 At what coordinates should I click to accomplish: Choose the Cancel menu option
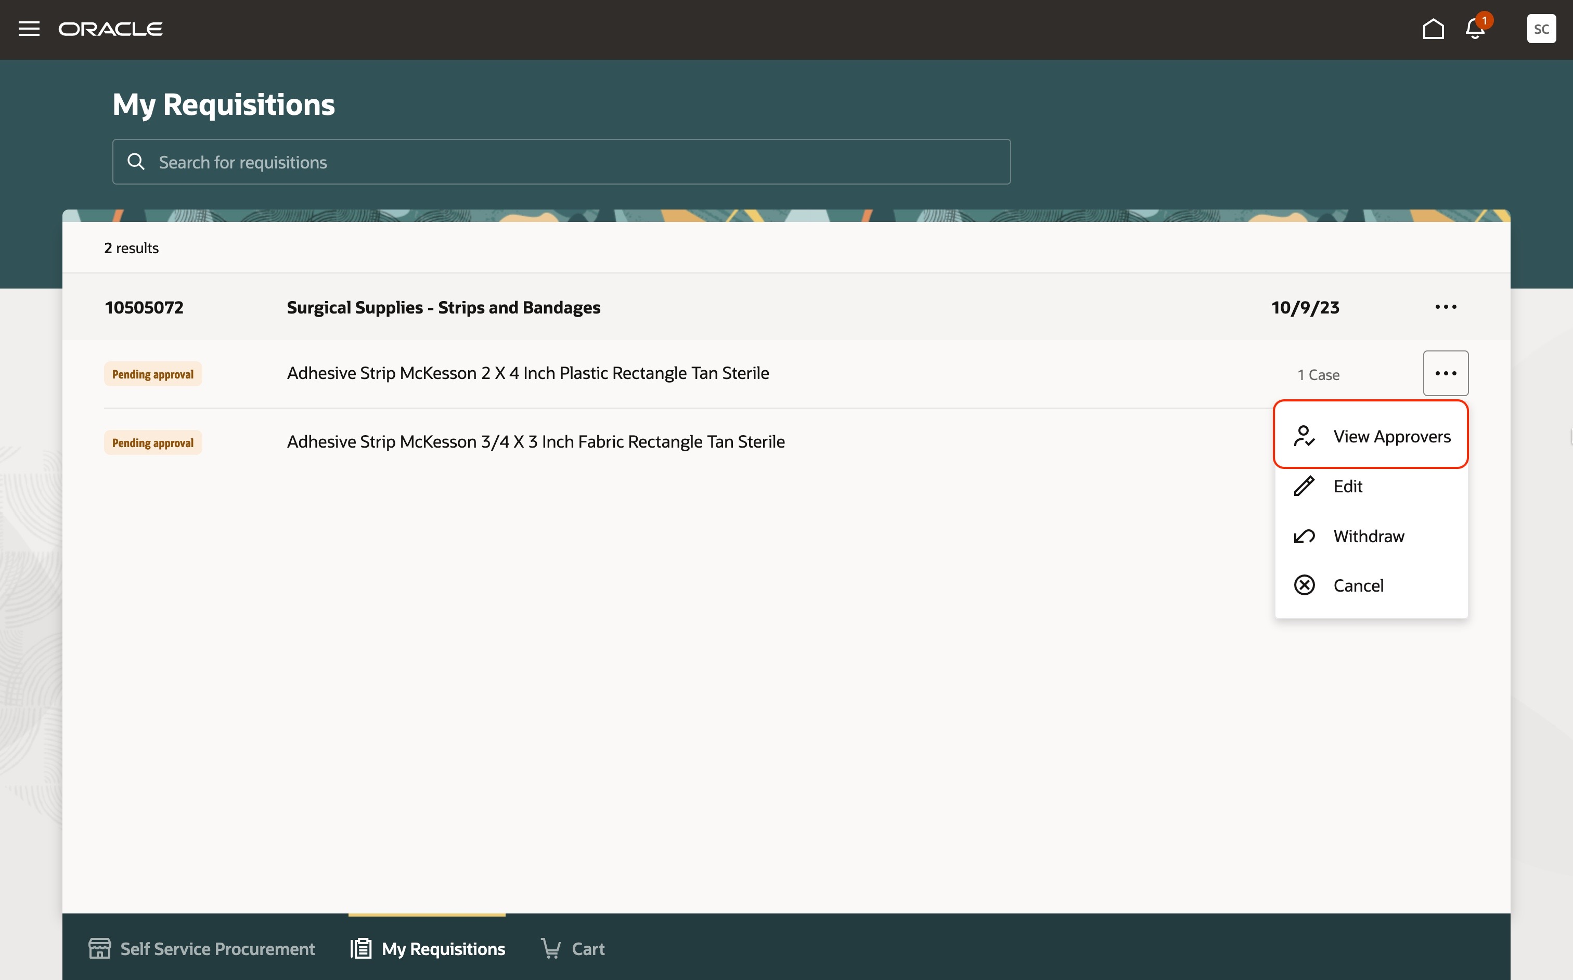tap(1358, 585)
